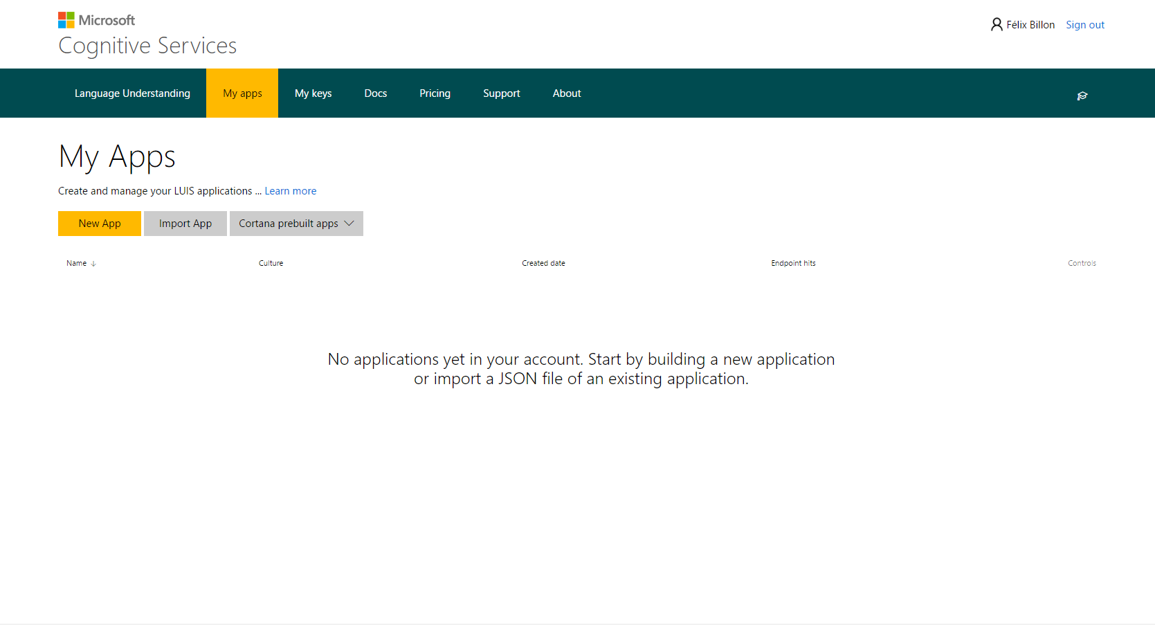Click the Cognitive Services title
This screenshot has height=625, width=1155.
click(x=147, y=46)
